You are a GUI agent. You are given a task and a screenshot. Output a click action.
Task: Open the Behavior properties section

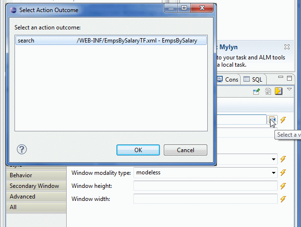coord(36,175)
